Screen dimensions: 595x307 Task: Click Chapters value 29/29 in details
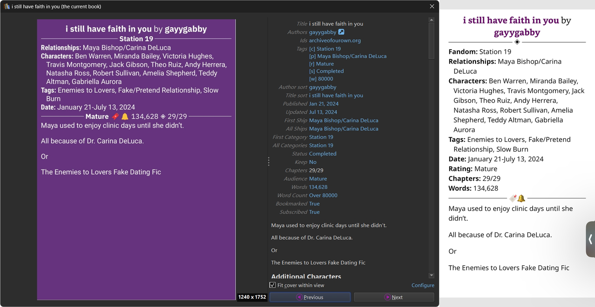pos(317,171)
